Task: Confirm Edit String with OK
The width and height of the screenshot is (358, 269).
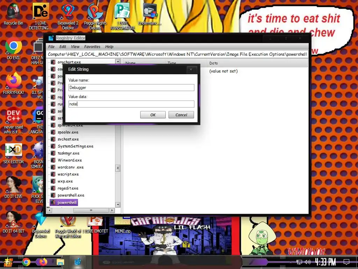Action: 153,115
